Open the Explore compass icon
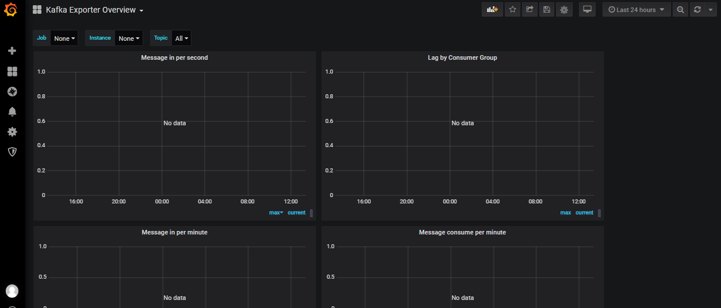 (12, 91)
